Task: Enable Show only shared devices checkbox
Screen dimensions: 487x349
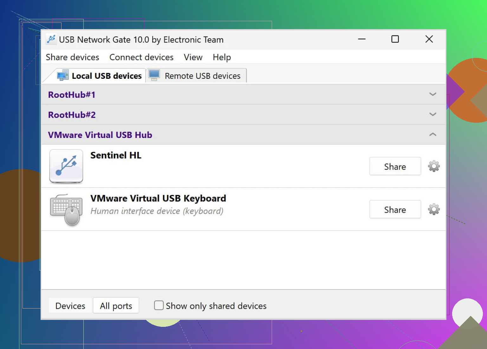Action: 159,305
